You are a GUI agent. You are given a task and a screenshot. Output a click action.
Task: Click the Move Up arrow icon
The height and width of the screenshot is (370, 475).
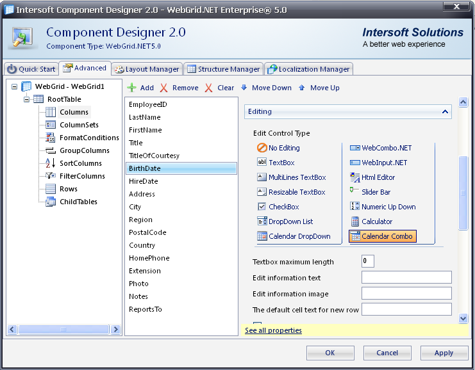(x=301, y=88)
